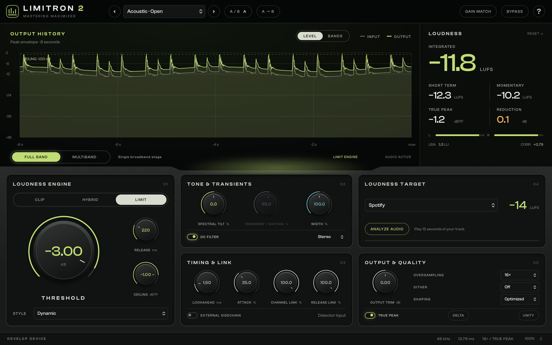
Task: Click the Threshold knob showing -3.00
Action: 63,251
